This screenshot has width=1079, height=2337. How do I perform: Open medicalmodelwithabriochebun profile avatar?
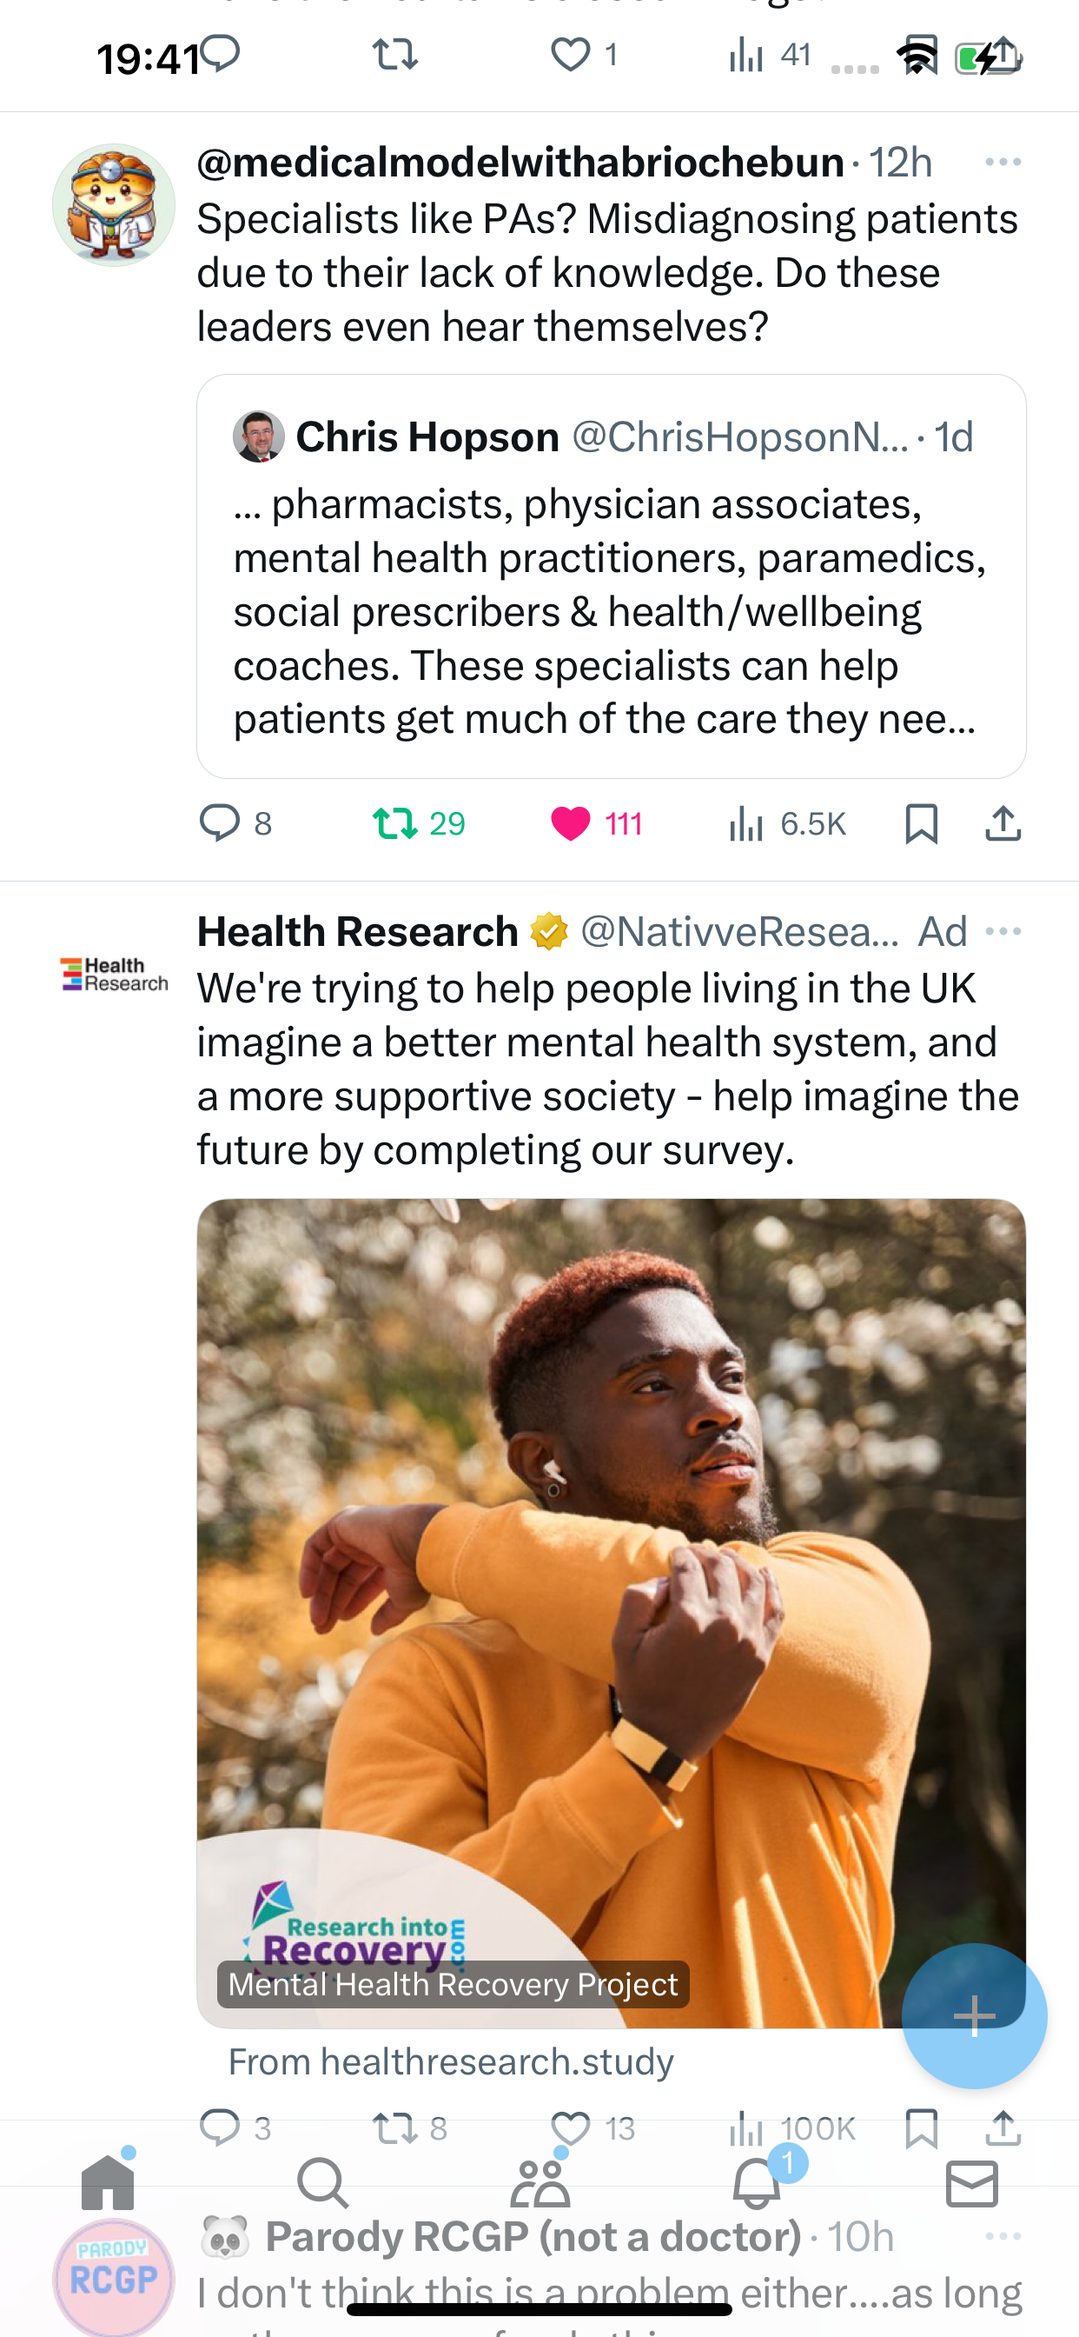[x=113, y=205]
